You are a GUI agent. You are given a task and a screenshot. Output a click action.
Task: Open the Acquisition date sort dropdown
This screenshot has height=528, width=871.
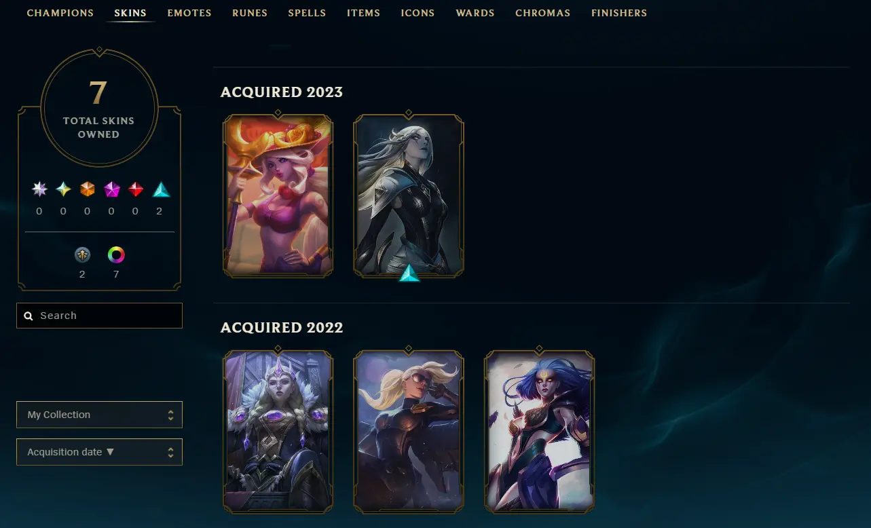(99, 452)
